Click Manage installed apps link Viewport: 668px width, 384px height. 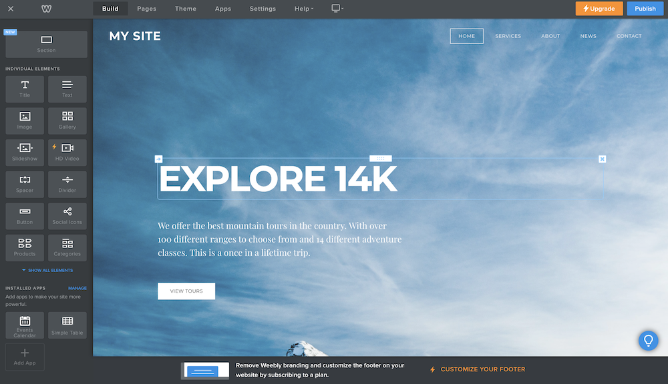(x=77, y=288)
